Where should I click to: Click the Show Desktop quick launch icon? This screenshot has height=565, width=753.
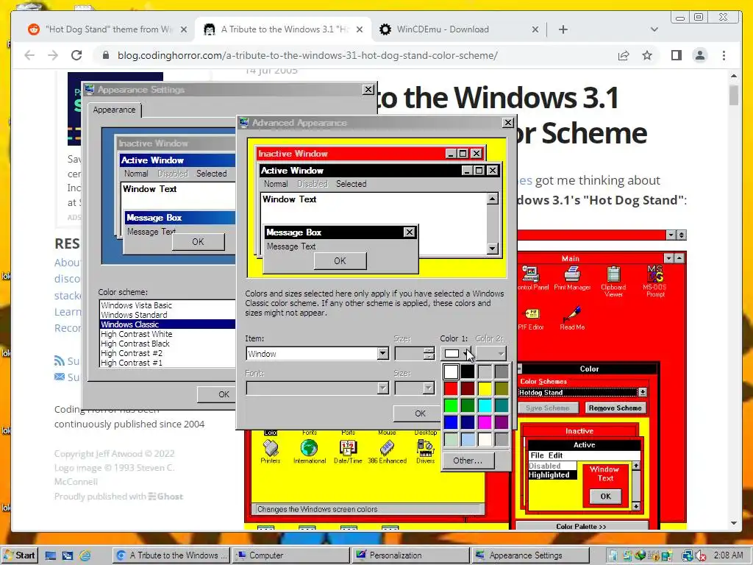(x=51, y=555)
